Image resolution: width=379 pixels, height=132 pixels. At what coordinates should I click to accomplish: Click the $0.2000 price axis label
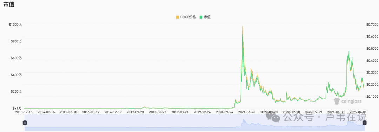[372, 85]
